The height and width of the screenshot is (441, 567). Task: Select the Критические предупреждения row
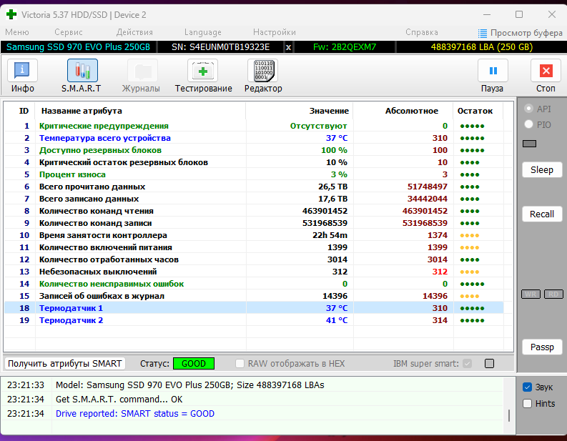pos(254,126)
